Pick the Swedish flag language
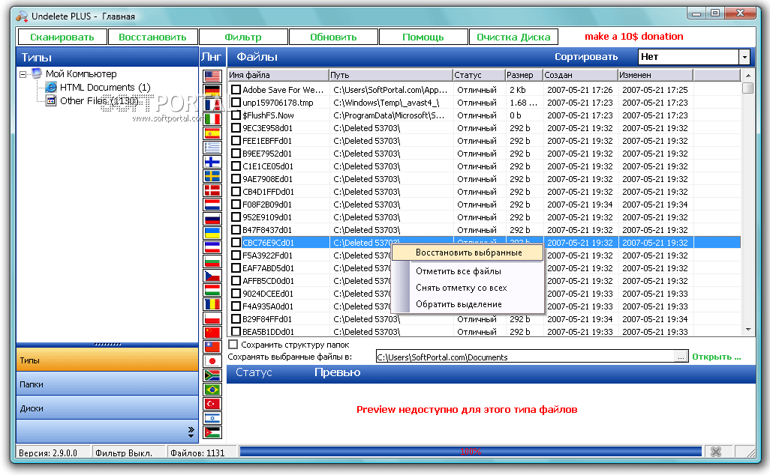 tap(212, 176)
